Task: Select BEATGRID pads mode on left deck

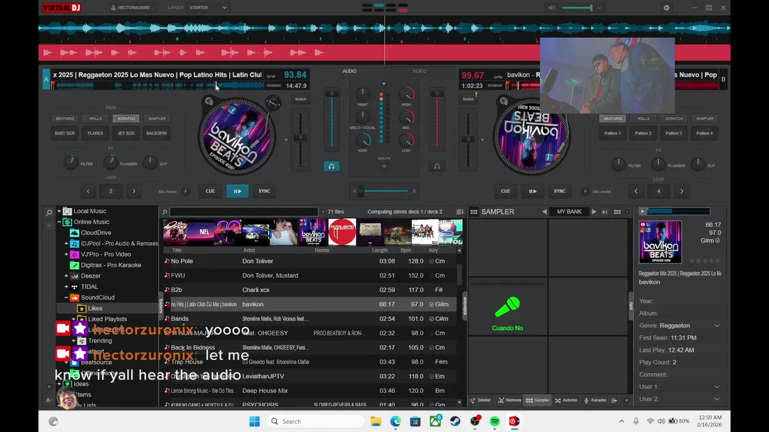Action: (x=65, y=119)
